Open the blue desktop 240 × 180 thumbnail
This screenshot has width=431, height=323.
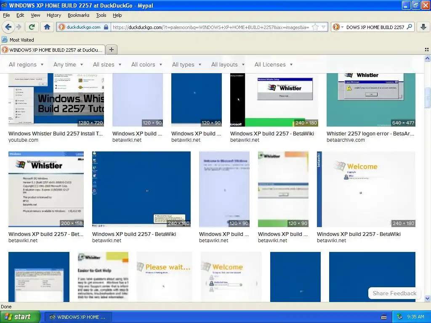click(141, 189)
